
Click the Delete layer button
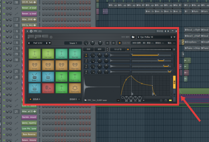[100, 49]
